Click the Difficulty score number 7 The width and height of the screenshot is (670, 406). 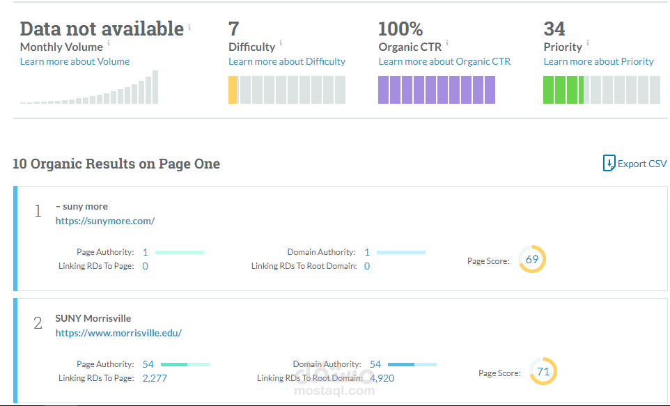tap(234, 29)
